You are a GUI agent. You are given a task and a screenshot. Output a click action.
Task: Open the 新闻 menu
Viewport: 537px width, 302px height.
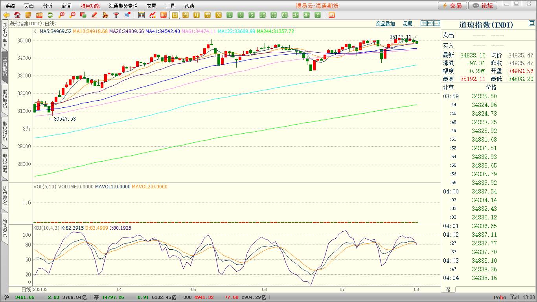pyautogui.click(x=67, y=6)
